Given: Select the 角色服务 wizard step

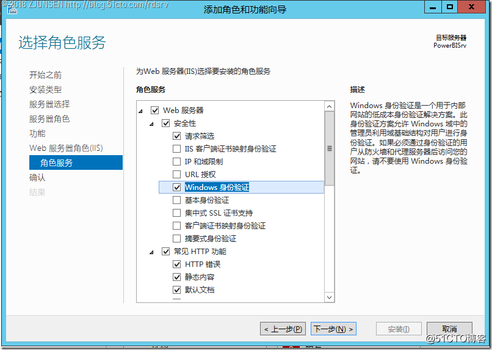Looking at the screenshot, I should pos(76,162).
